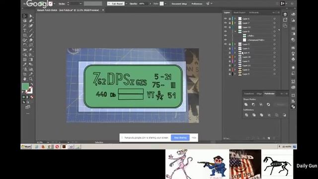Click Minus Back pathfinder icon

click(284, 115)
